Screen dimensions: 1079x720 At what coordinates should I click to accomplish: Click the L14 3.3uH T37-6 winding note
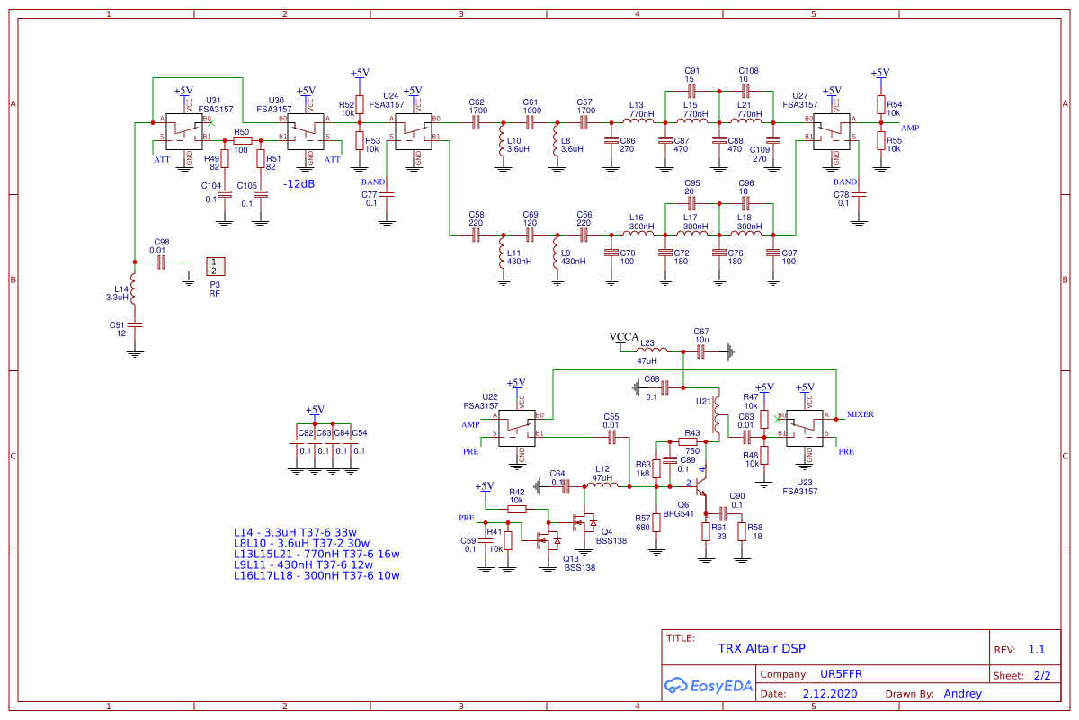pos(296,532)
